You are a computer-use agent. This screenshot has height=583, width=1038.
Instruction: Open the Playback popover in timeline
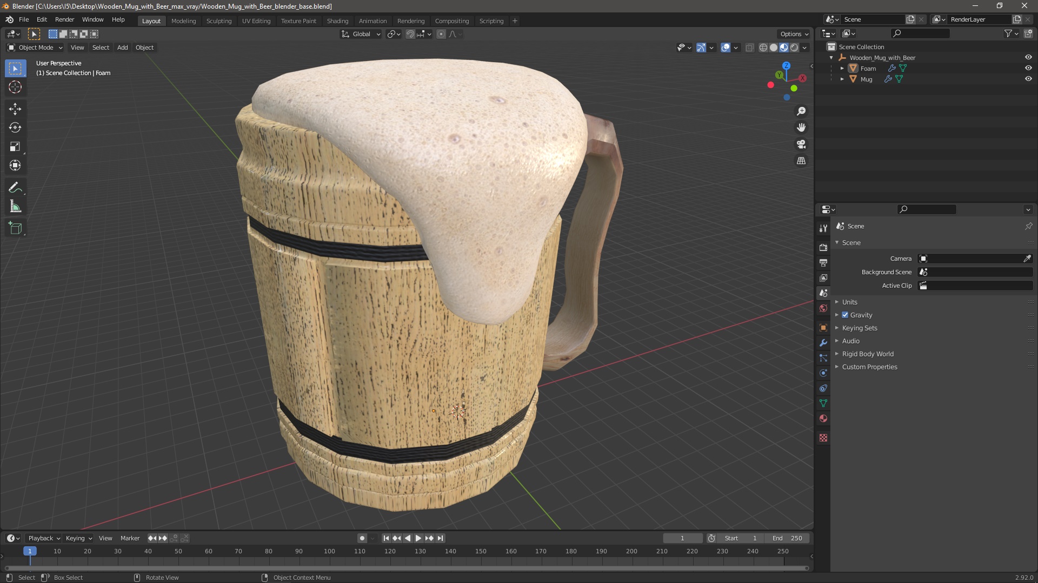pos(44,538)
